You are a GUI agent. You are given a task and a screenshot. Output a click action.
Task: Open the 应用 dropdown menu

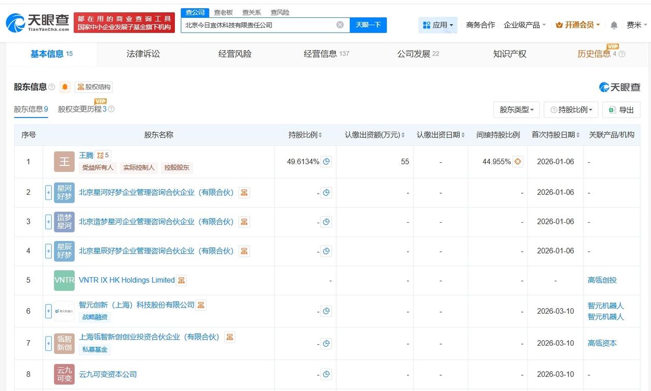(x=438, y=25)
